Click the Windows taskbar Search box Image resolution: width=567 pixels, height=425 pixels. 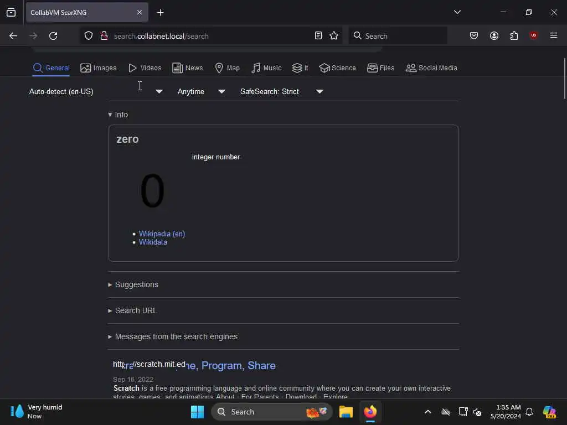click(x=271, y=412)
